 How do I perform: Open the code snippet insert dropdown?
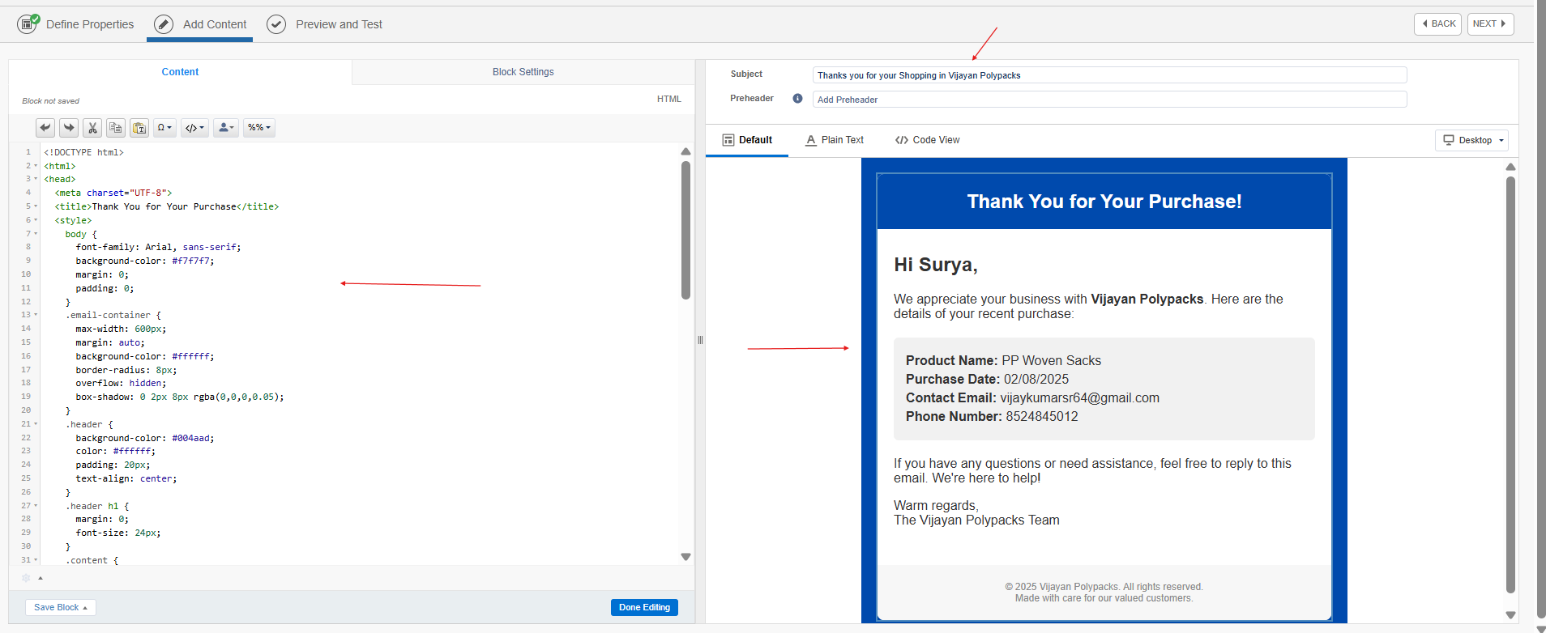[194, 128]
